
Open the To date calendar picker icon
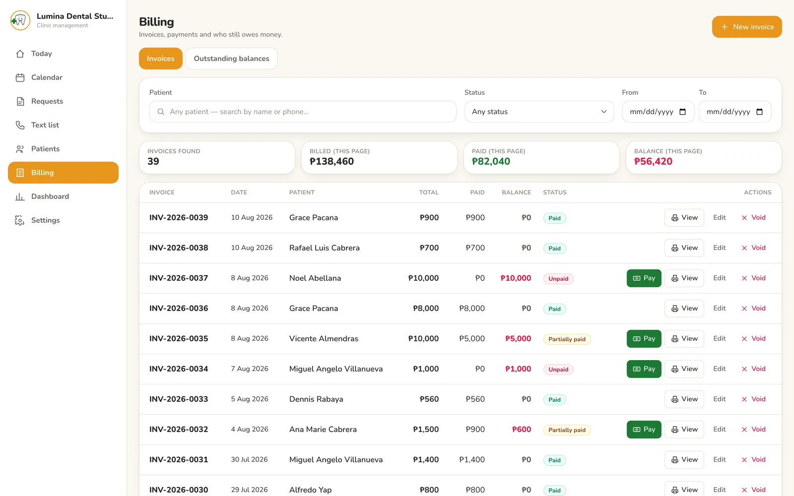(x=759, y=112)
